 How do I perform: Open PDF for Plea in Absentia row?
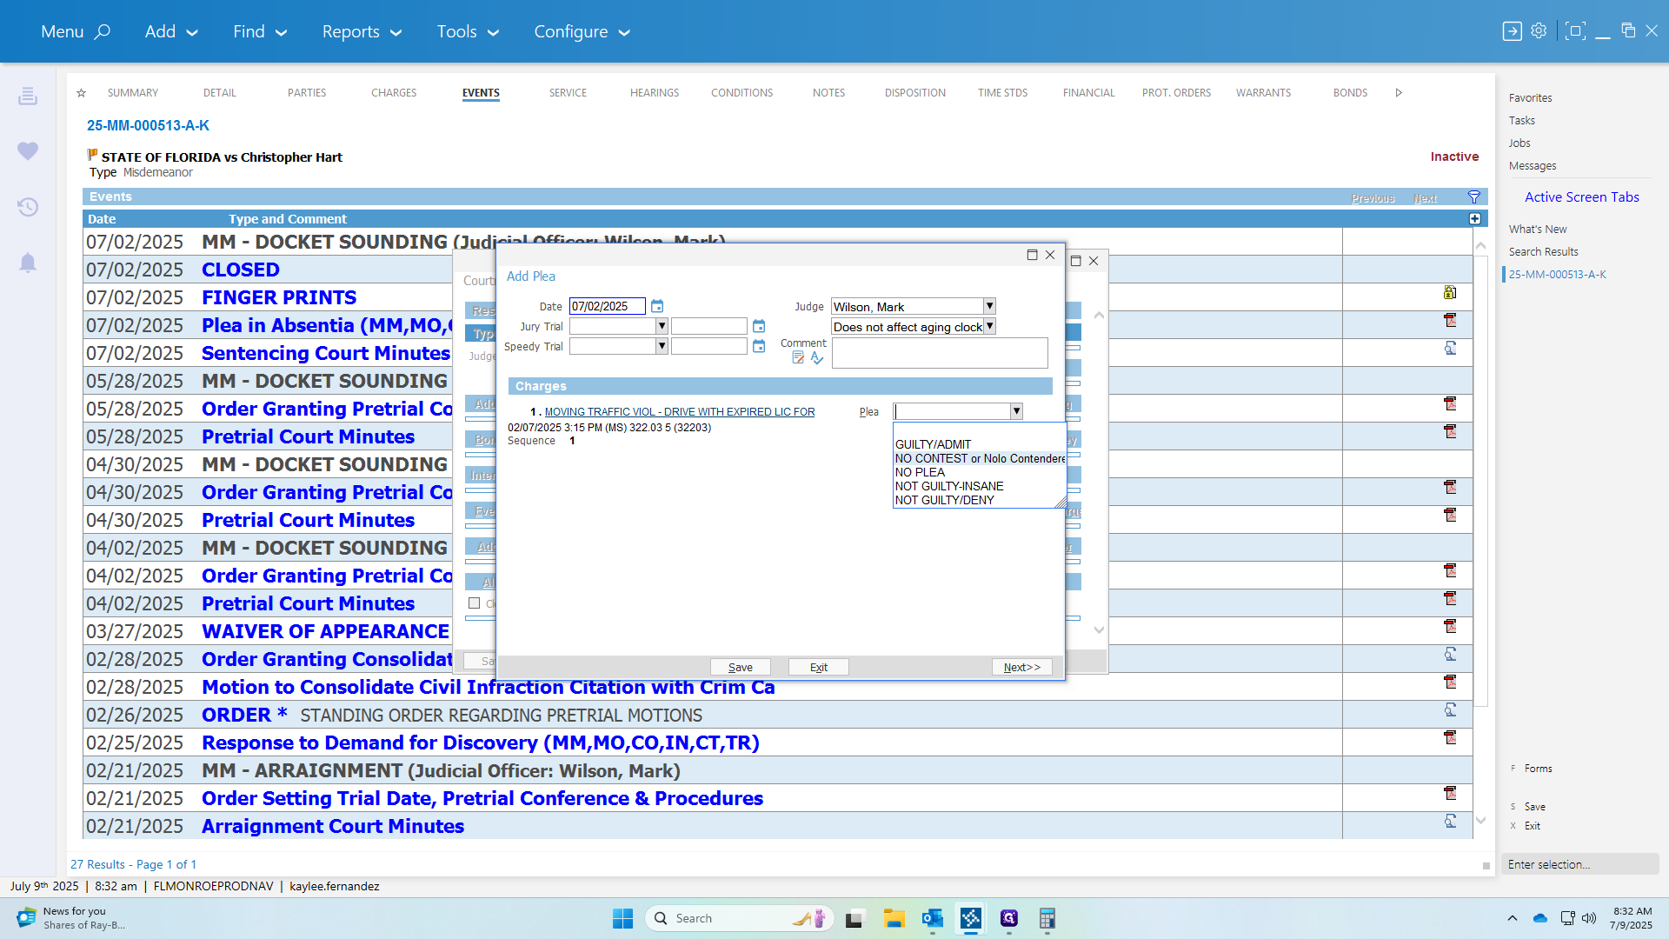point(1450,321)
